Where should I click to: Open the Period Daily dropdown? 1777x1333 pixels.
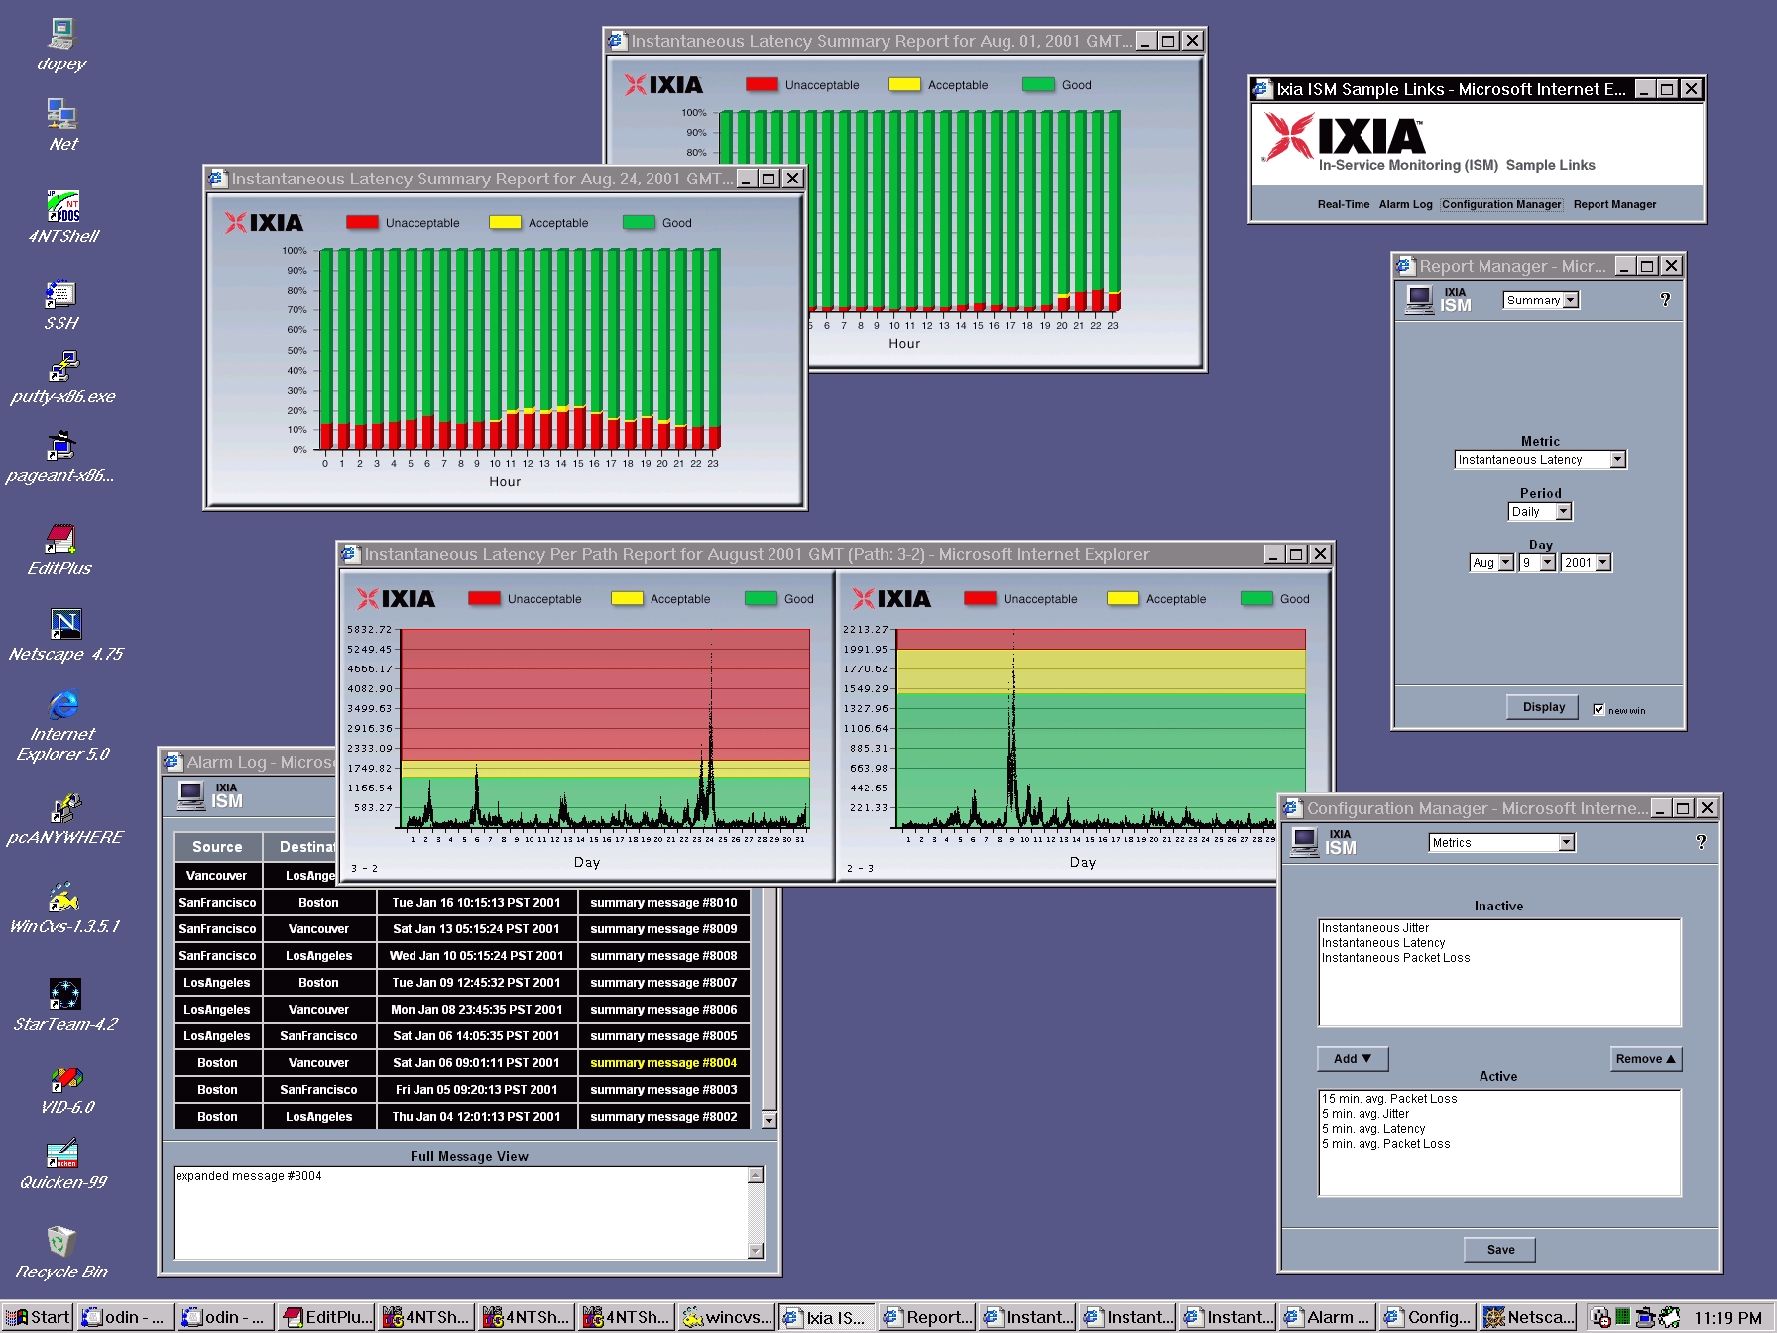tap(1540, 512)
